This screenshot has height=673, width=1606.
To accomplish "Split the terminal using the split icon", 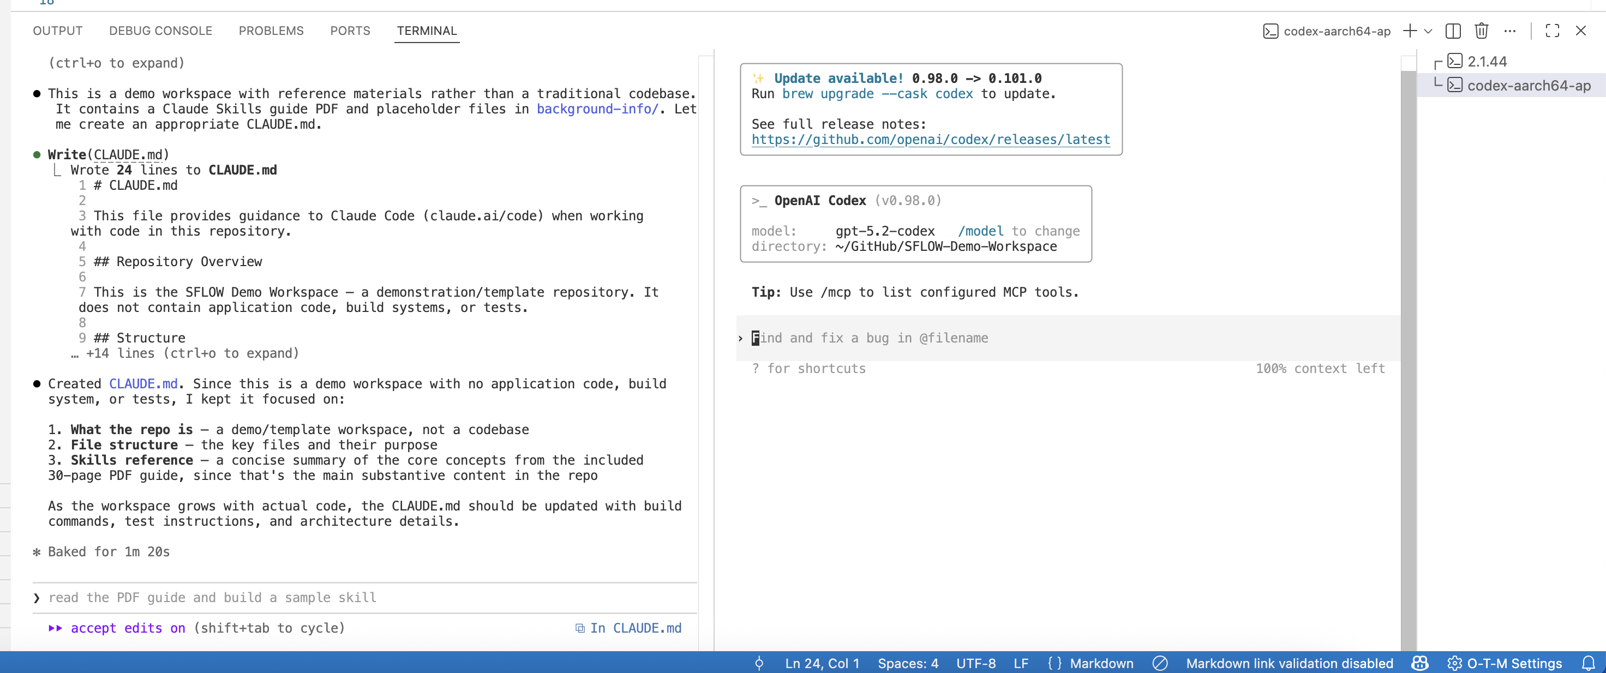I will point(1453,31).
